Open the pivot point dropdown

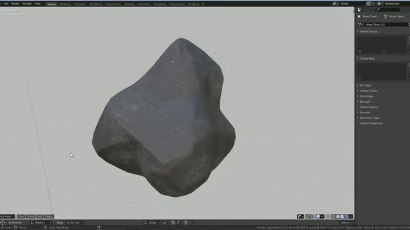coord(166,223)
